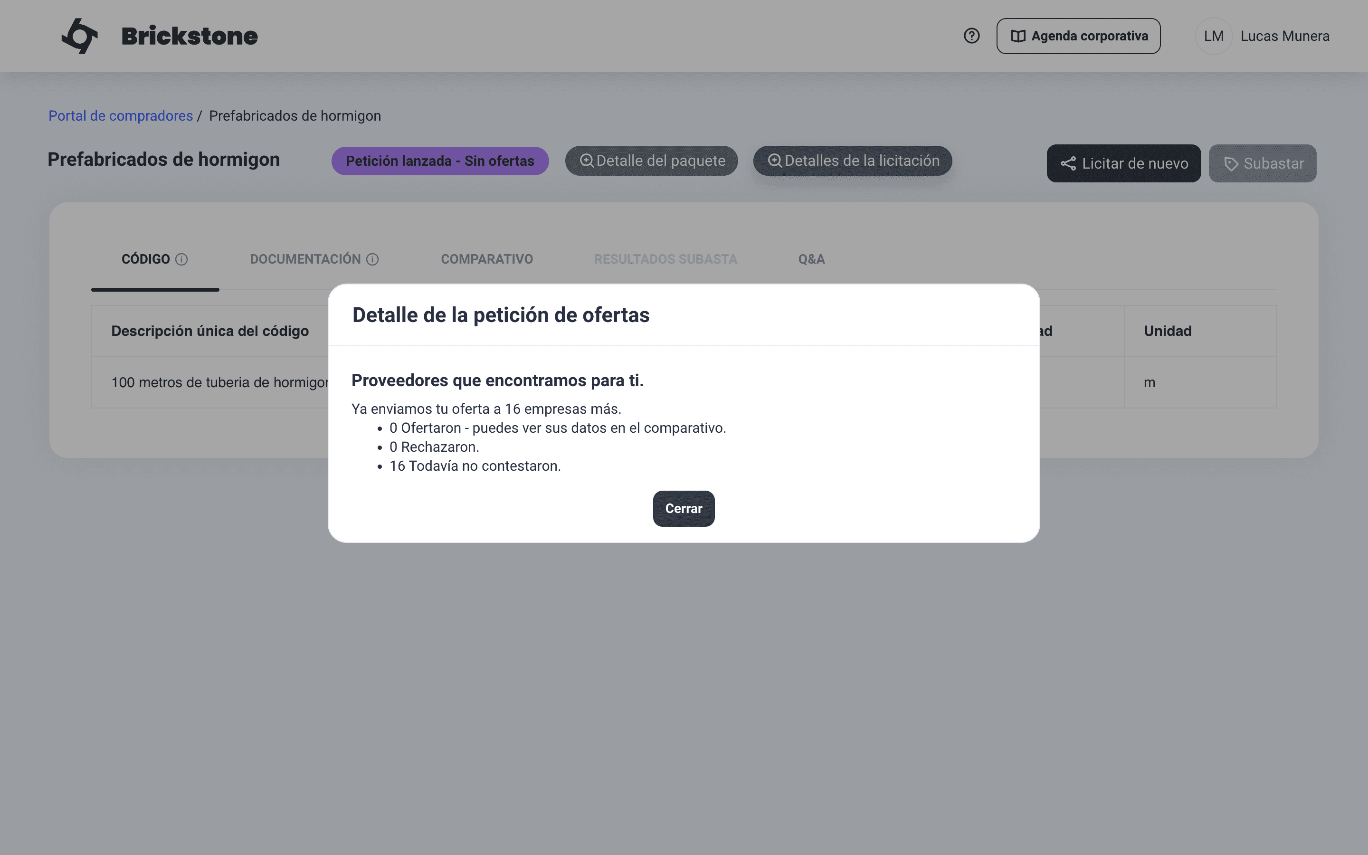
Task: Click the magnifier icon in Detalles de la licitación
Action: pos(775,161)
